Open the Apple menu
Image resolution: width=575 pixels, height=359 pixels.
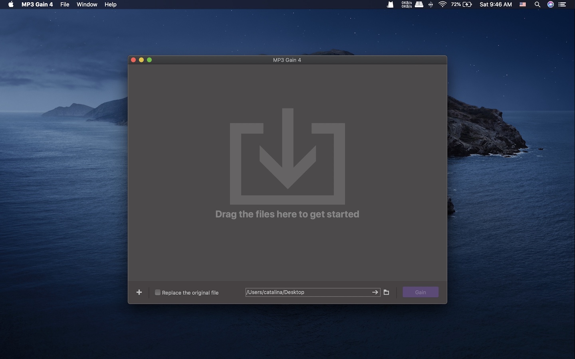click(x=11, y=4)
